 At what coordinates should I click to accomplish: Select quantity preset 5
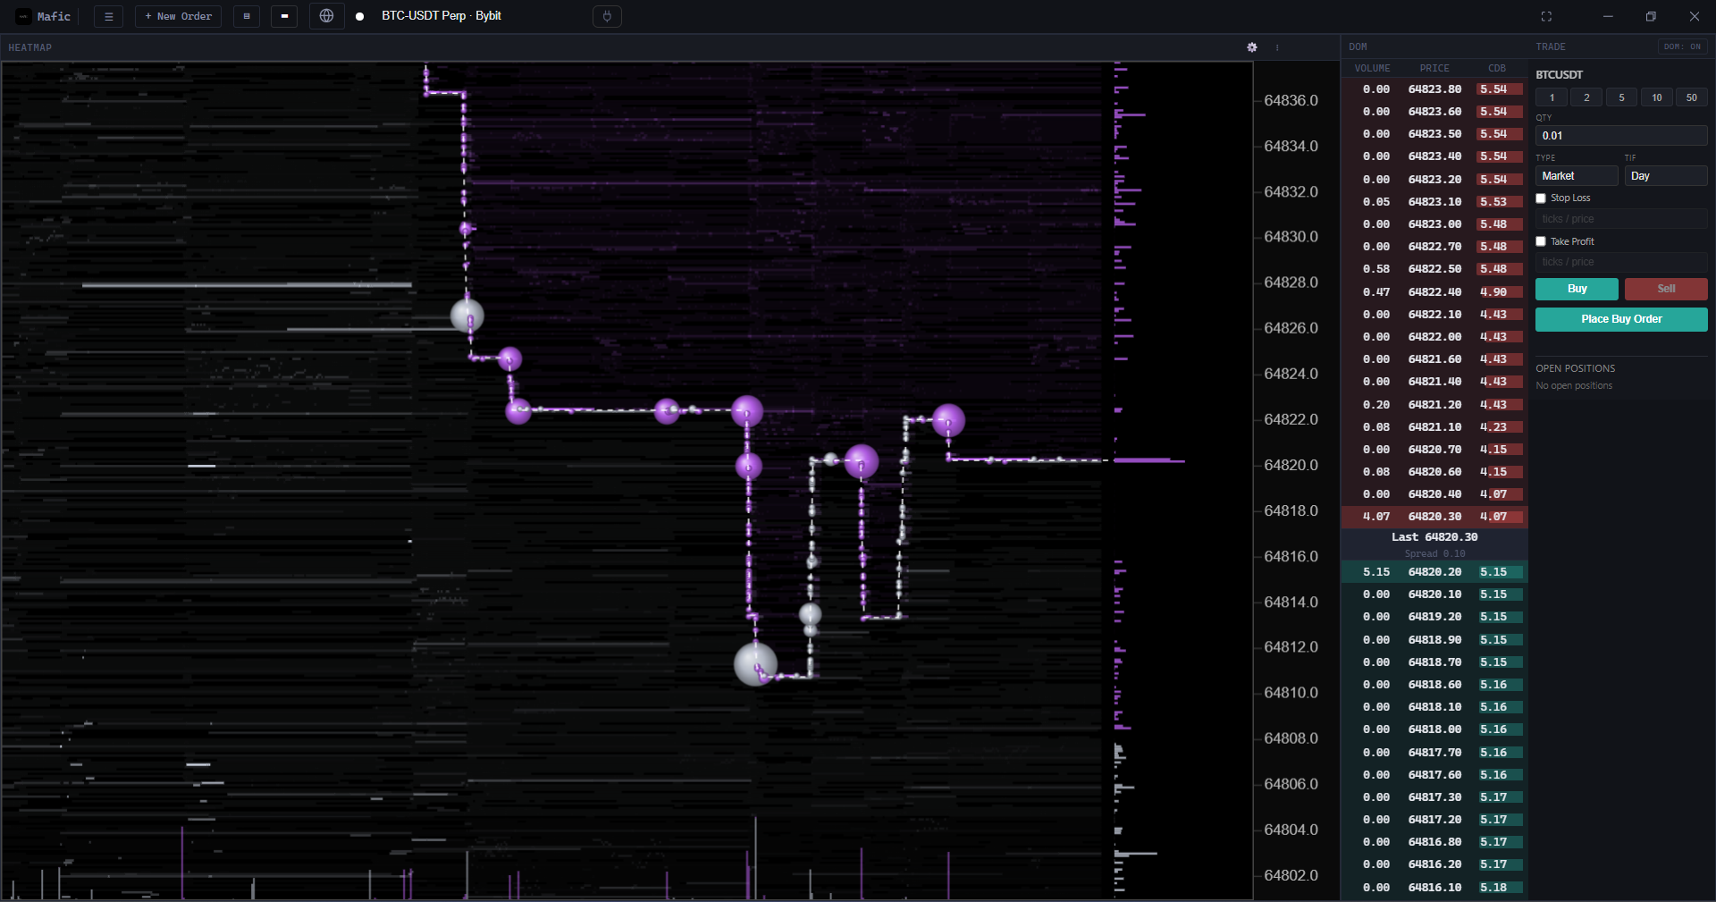pyautogui.click(x=1621, y=97)
